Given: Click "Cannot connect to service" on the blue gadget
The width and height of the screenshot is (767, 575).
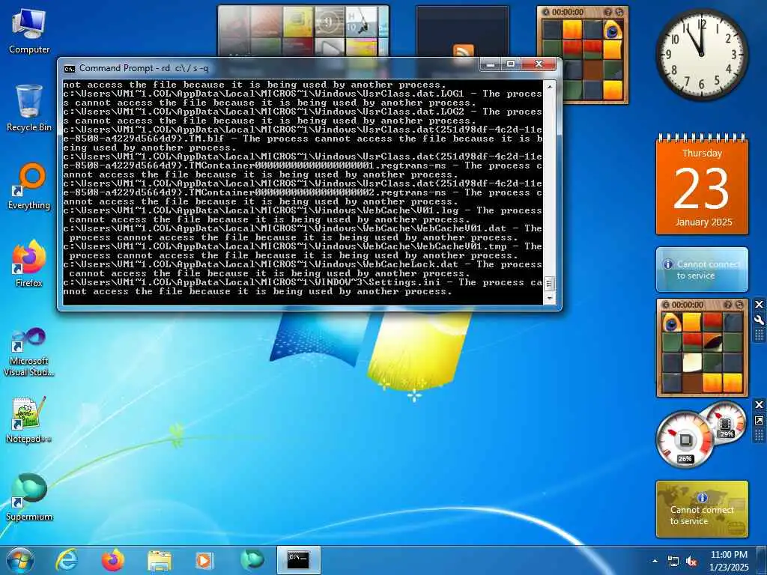Looking at the screenshot, I should (x=707, y=270).
